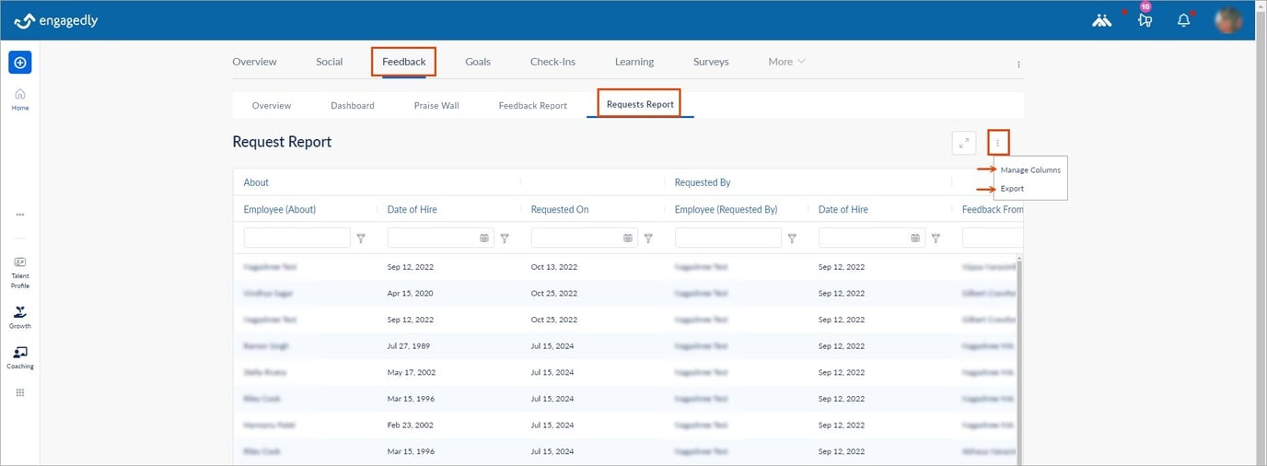Open calendar picker for About Date of Hire
This screenshot has height=466, width=1267.
click(484, 238)
